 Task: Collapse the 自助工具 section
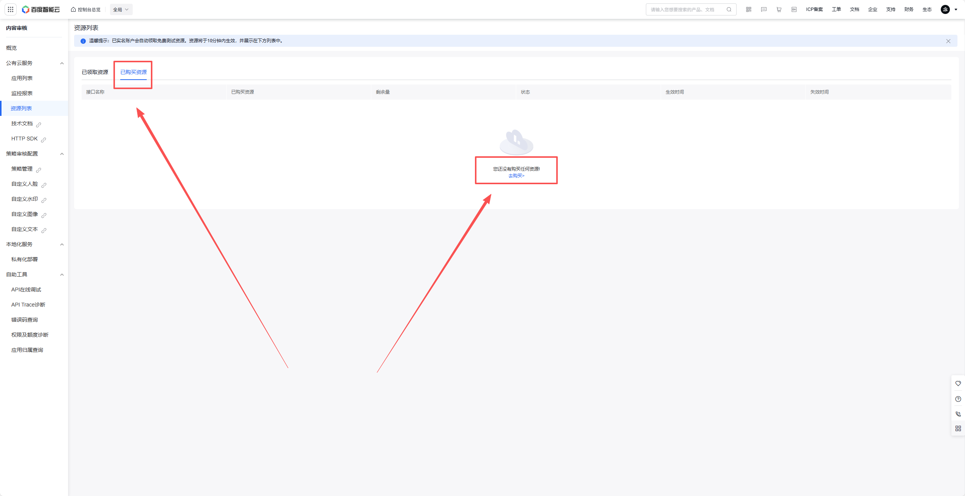click(62, 274)
